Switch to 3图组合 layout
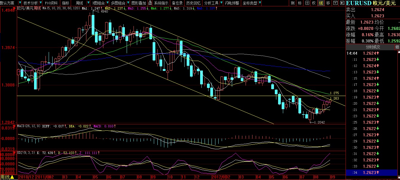 (x=99, y=3)
